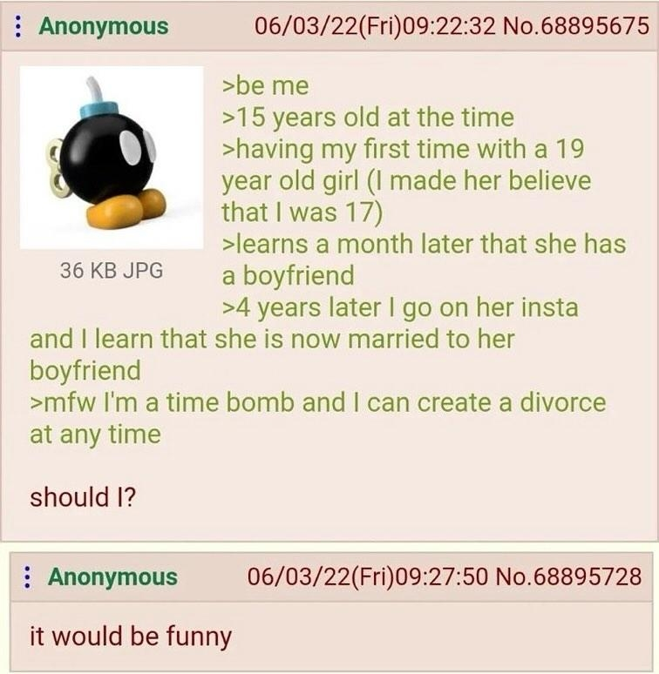Click reply post number No.68895728
The image size is (659, 674).
568,576
